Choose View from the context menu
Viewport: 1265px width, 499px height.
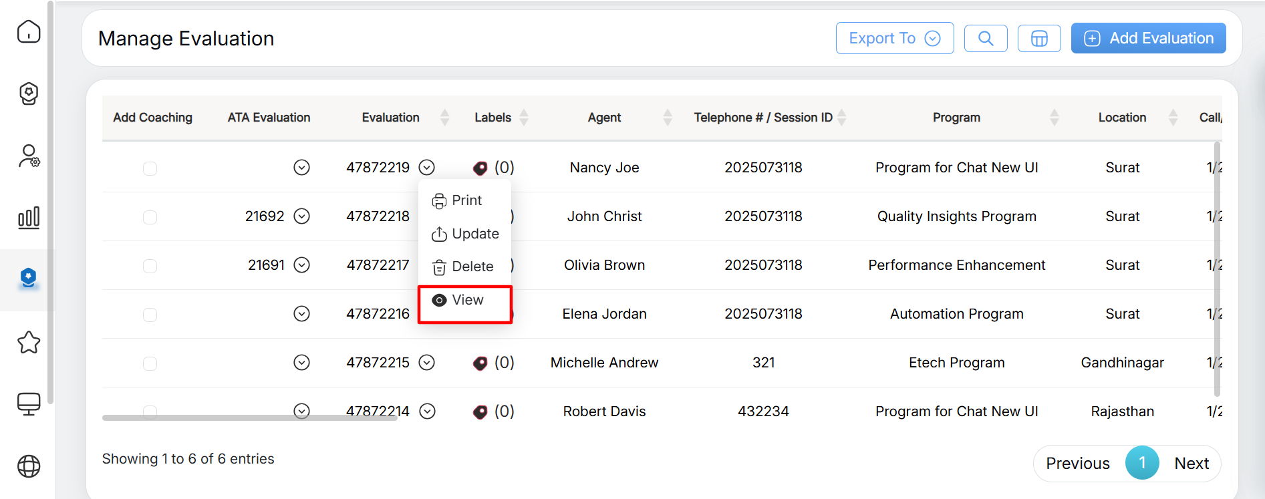click(x=466, y=301)
